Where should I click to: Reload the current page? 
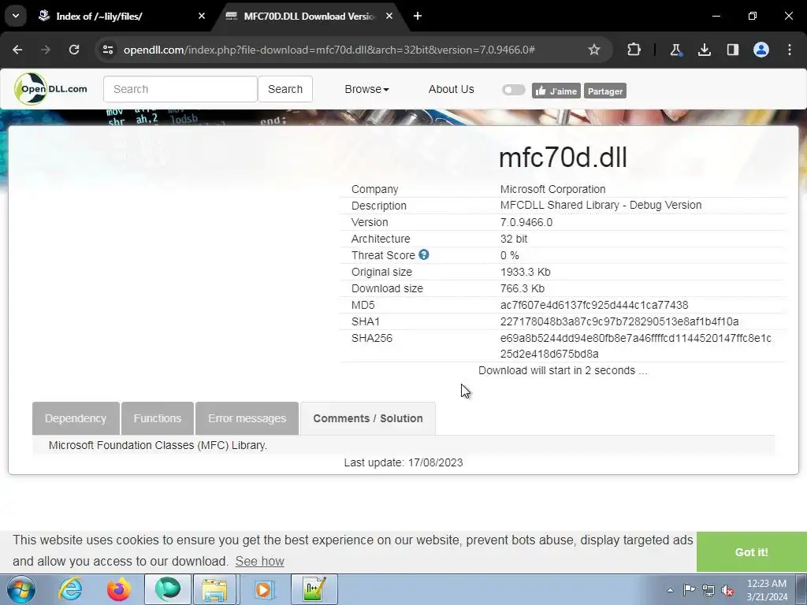click(x=74, y=50)
